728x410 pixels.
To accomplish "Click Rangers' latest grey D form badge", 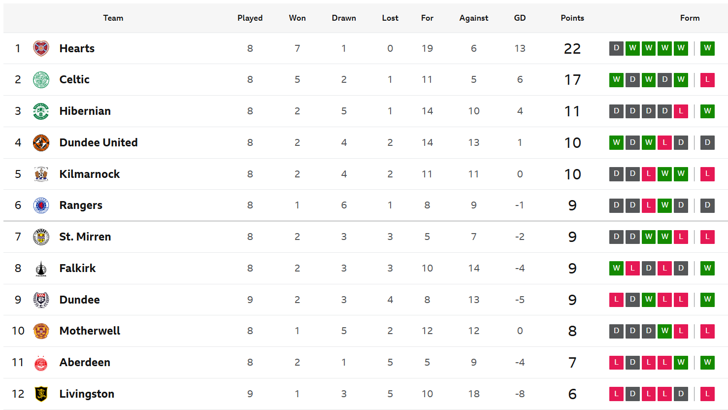I will [x=707, y=205].
